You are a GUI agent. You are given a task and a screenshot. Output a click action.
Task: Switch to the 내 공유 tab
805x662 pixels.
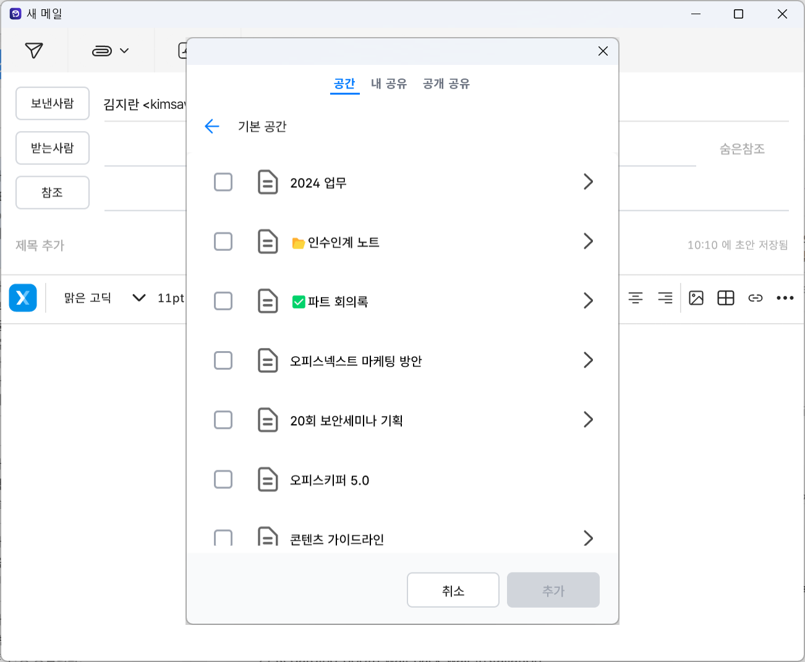coord(389,83)
